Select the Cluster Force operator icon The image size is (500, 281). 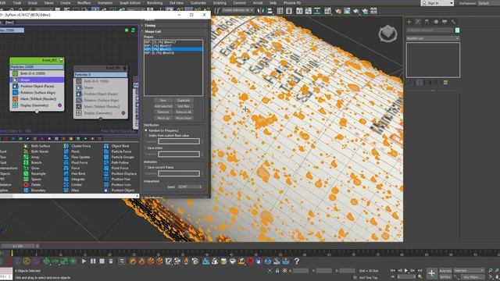pyautogui.click(x=66, y=146)
